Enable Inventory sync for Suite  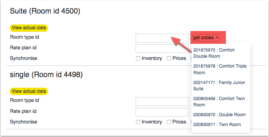138,58
